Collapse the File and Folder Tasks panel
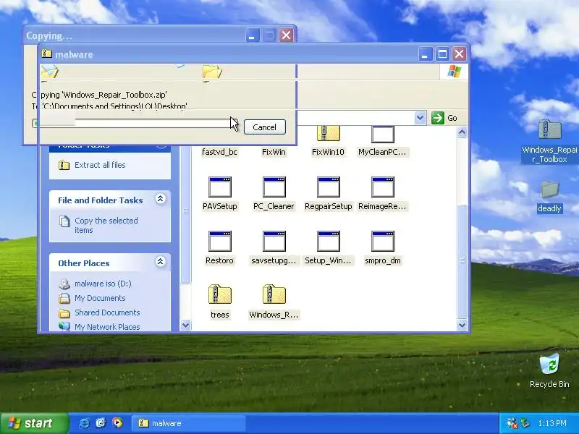579x434 pixels. tap(160, 199)
